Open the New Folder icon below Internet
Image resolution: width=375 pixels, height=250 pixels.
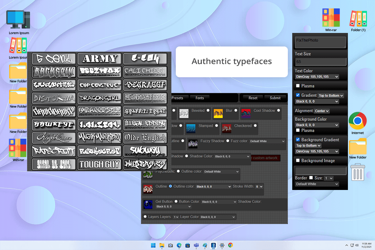point(357,146)
